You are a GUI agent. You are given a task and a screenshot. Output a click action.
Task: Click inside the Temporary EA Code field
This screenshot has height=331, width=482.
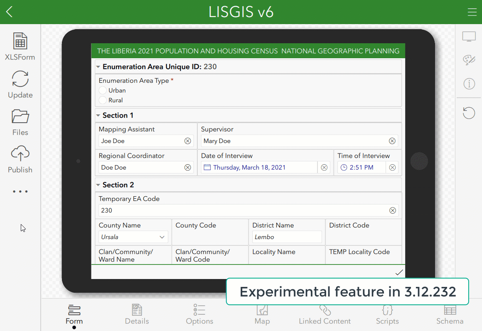[x=208, y=210]
